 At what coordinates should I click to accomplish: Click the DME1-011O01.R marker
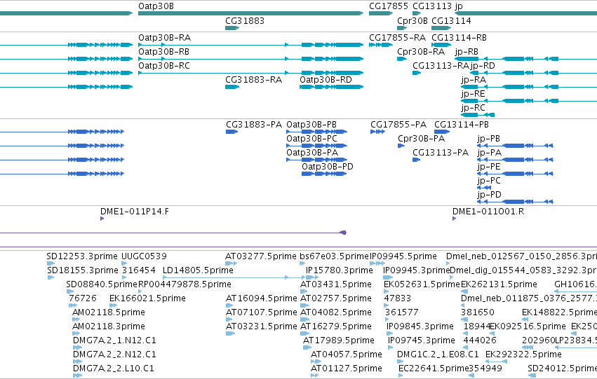click(454, 219)
